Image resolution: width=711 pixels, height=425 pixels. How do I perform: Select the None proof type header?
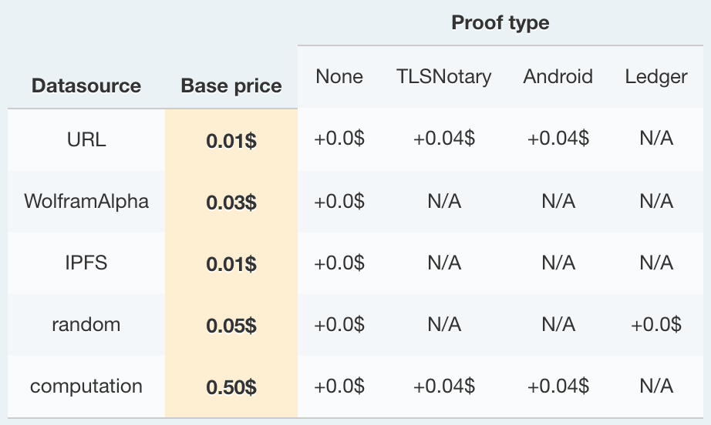[x=339, y=76]
